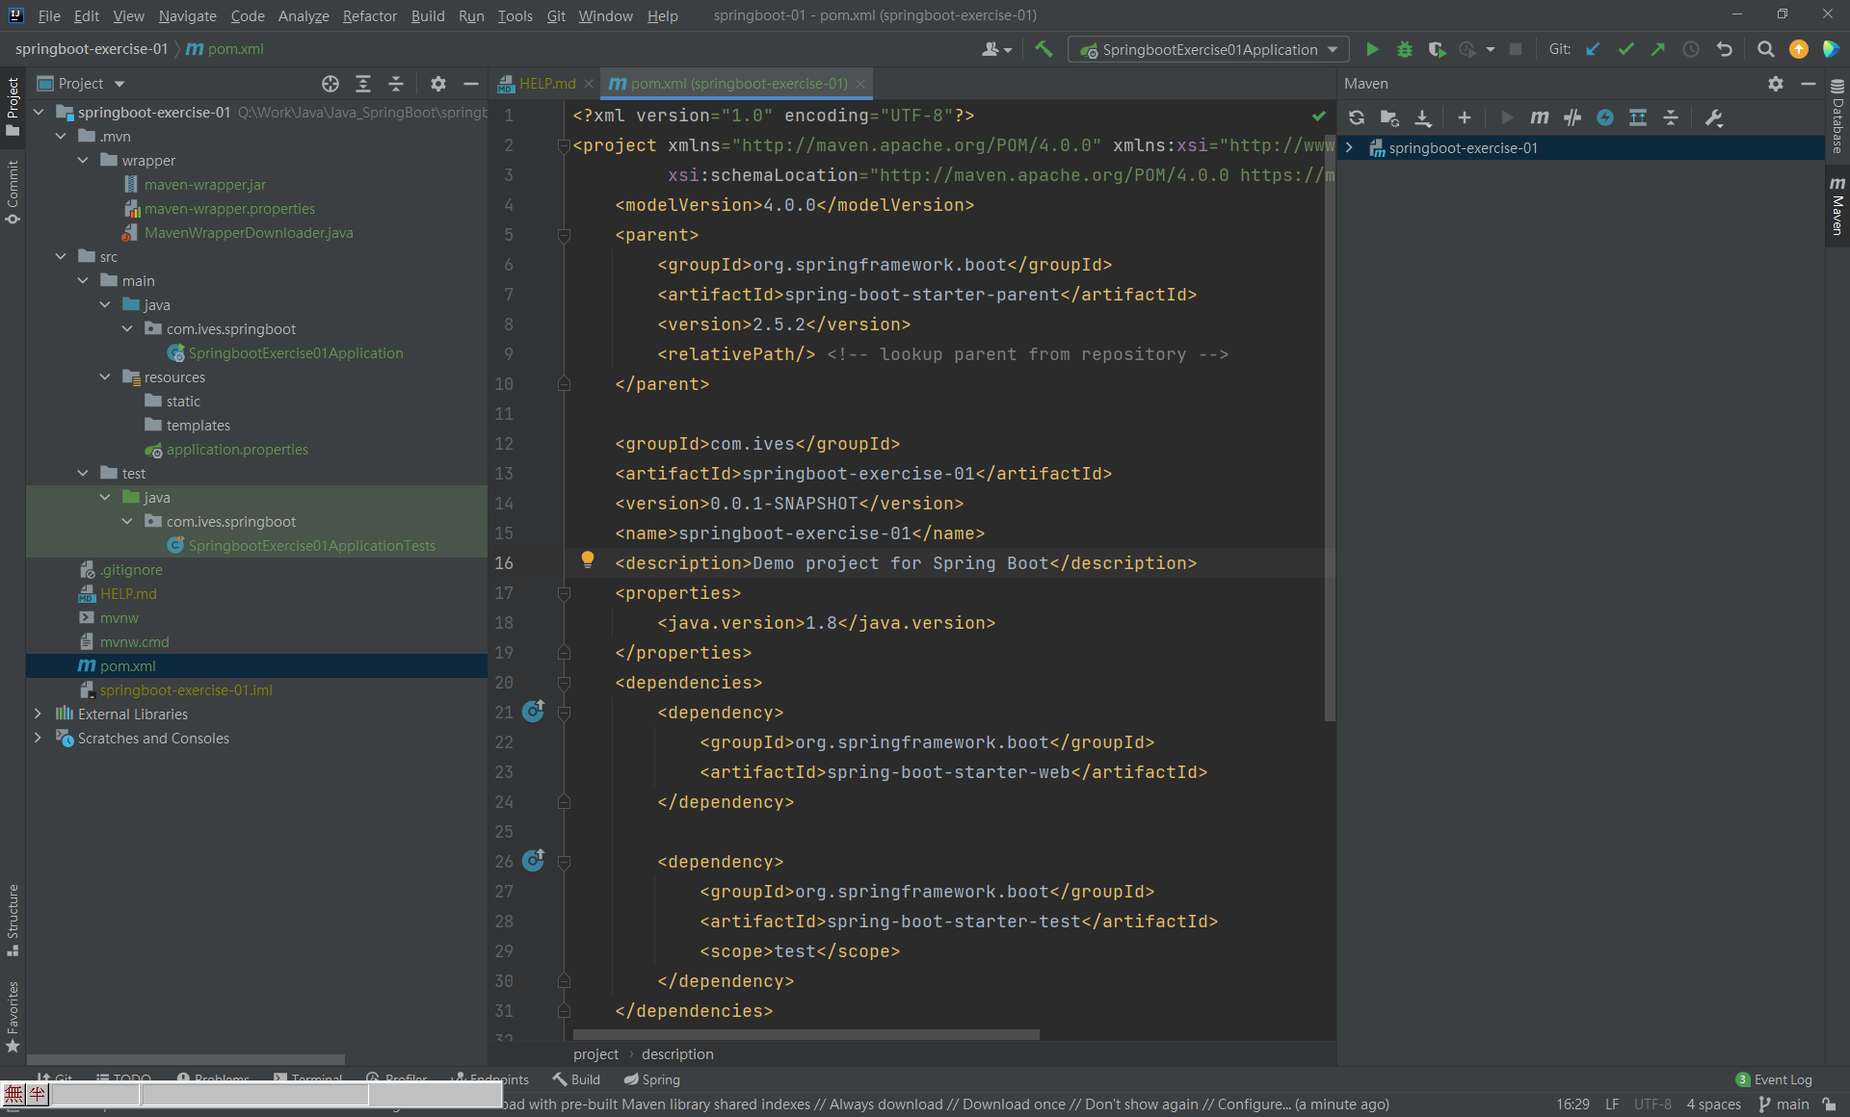Click Git Update Project arrow
Viewport: 1850px width, 1117px height.
tap(1593, 49)
